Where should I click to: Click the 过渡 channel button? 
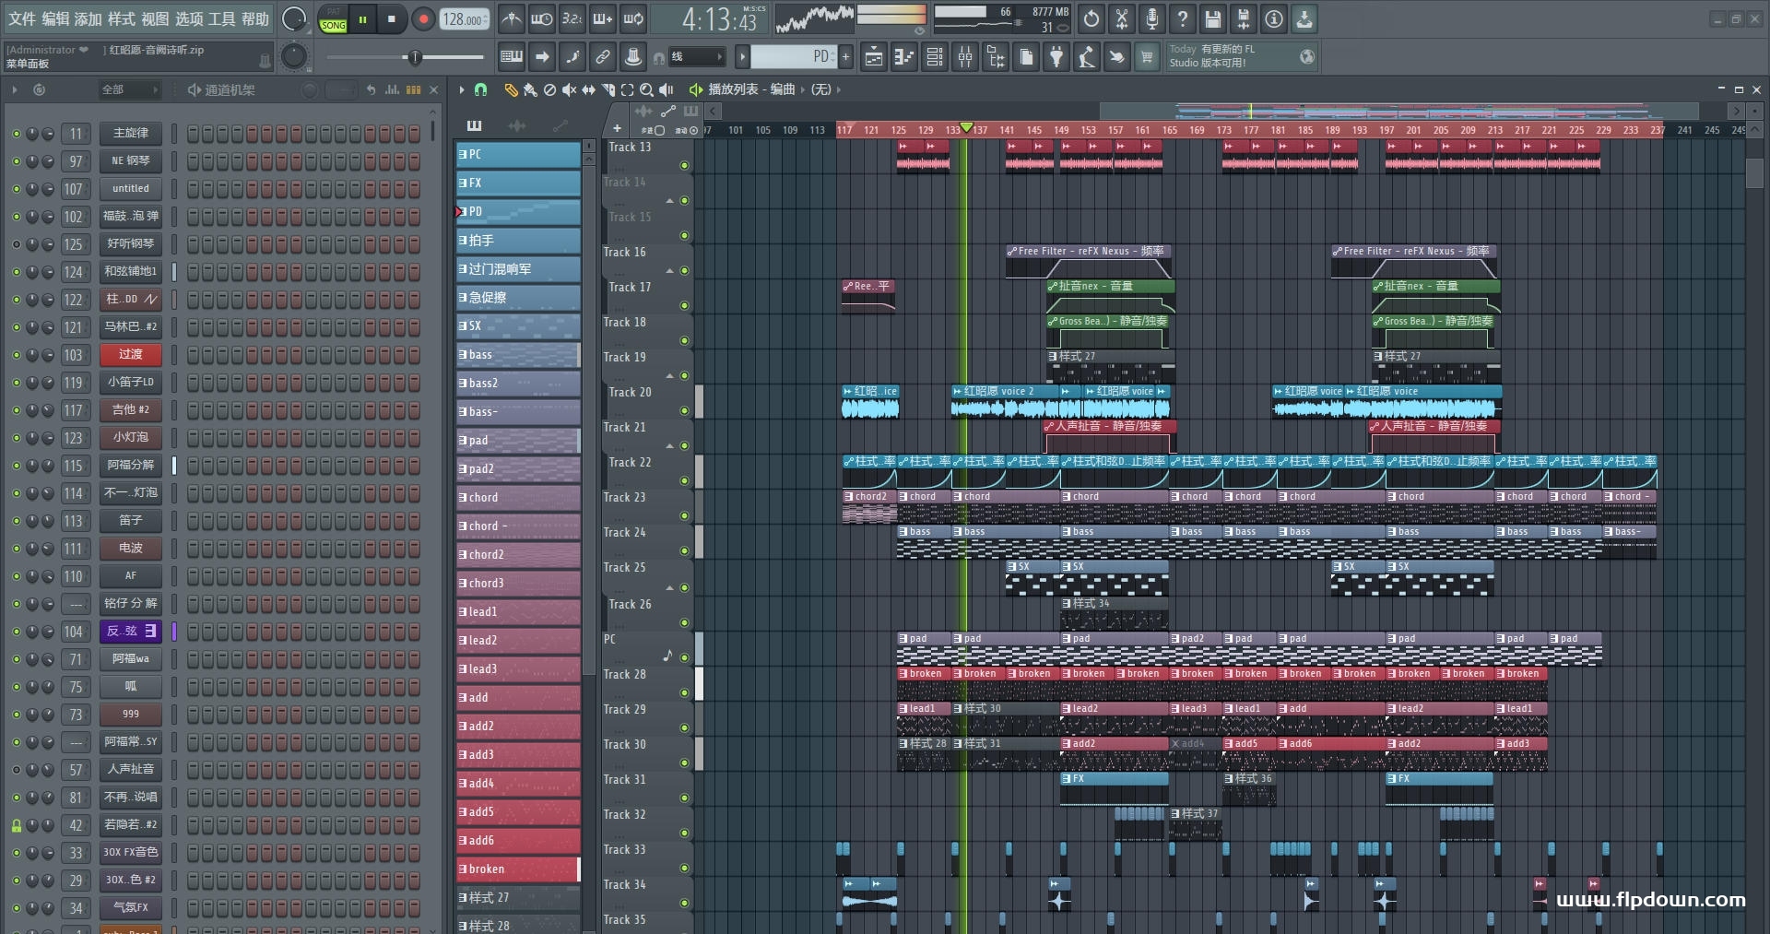click(130, 355)
